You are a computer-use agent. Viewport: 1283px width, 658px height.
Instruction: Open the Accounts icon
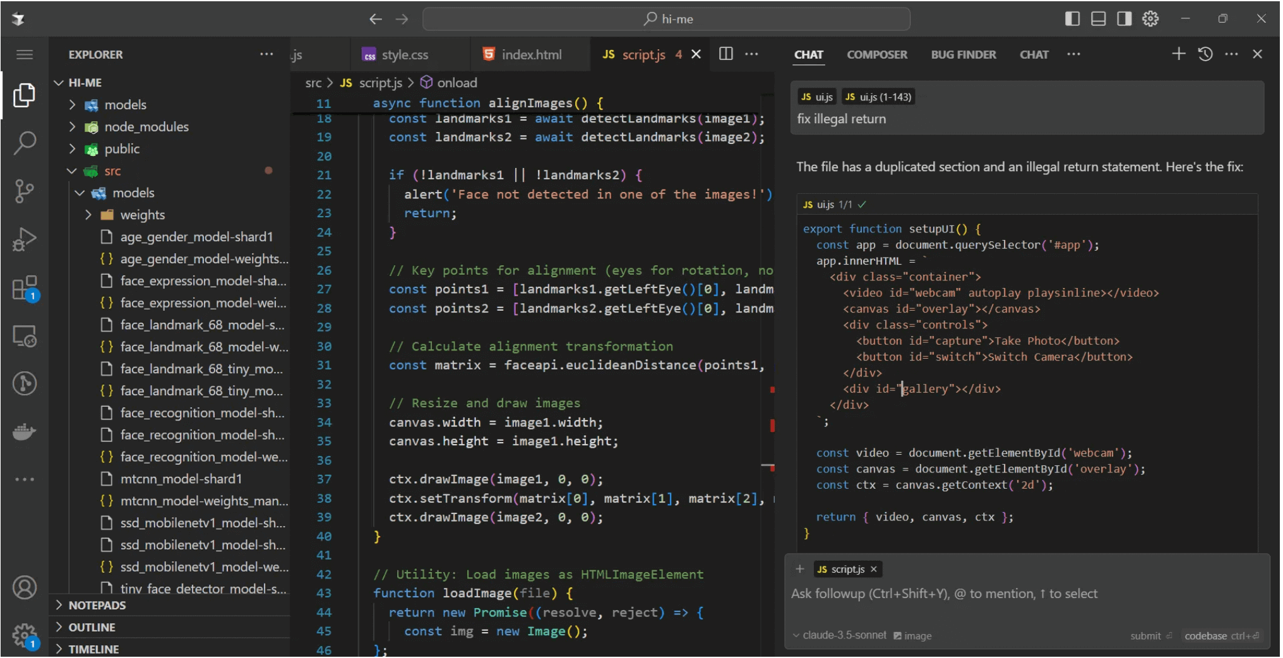coord(24,587)
